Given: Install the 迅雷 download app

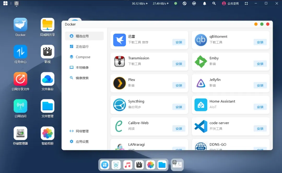Looking at the screenshot, I should (x=179, y=42).
